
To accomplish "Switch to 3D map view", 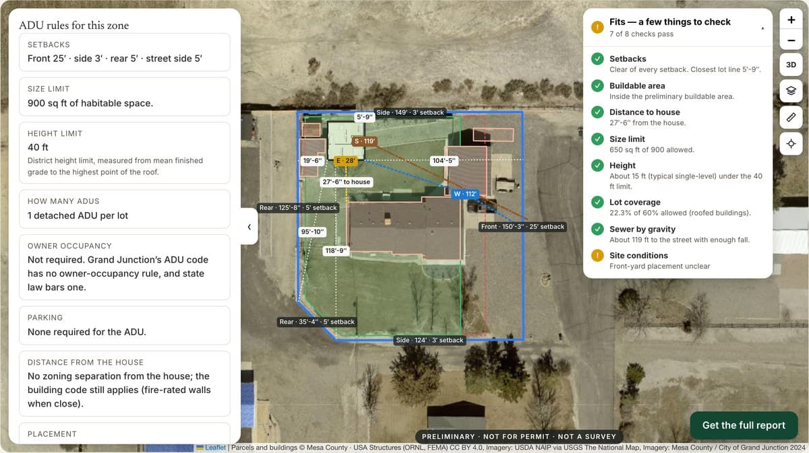I will coord(791,65).
